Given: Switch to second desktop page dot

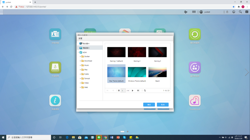Looking at the screenshot, I should click(128, 132).
